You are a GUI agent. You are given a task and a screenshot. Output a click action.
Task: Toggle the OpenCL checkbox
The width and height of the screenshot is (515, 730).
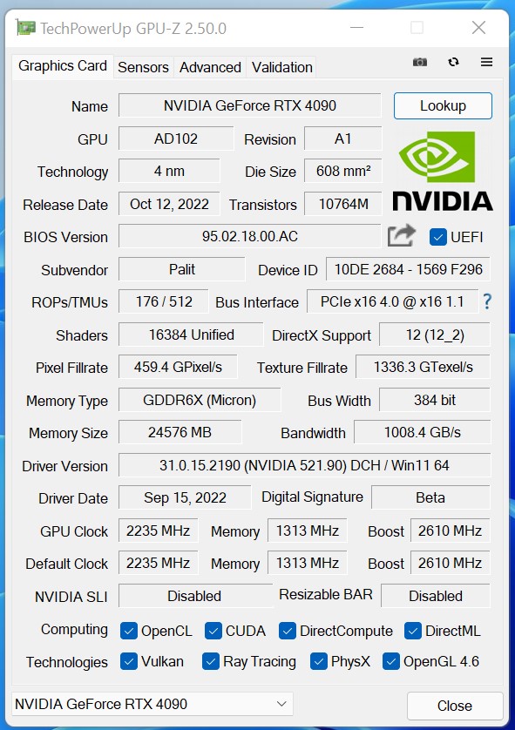[x=128, y=631]
